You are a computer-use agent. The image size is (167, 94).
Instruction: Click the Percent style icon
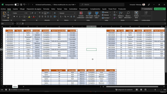click(65, 16)
